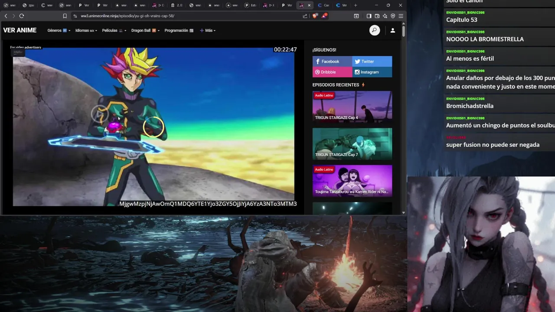Click the VER ANIME site logo
The width and height of the screenshot is (555, 312).
[20, 30]
